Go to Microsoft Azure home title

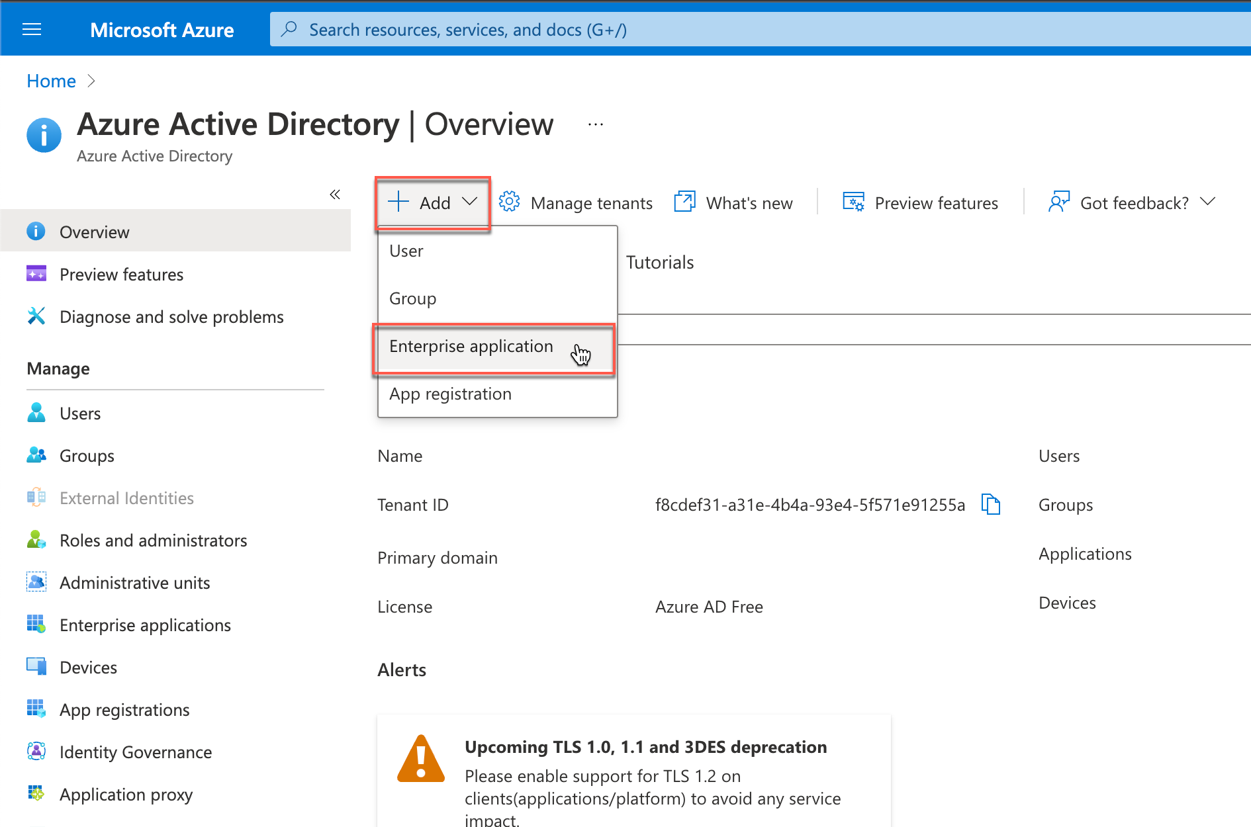click(162, 30)
